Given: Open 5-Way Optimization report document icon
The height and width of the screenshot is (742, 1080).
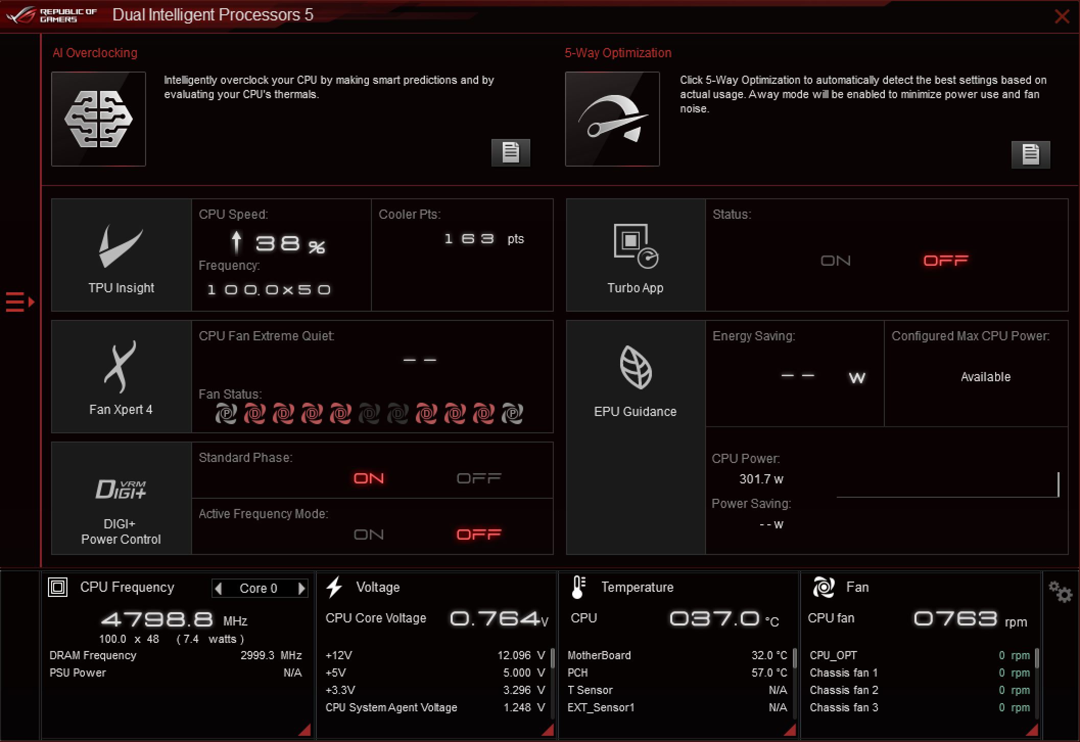Looking at the screenshot, I should (1030, 154).
